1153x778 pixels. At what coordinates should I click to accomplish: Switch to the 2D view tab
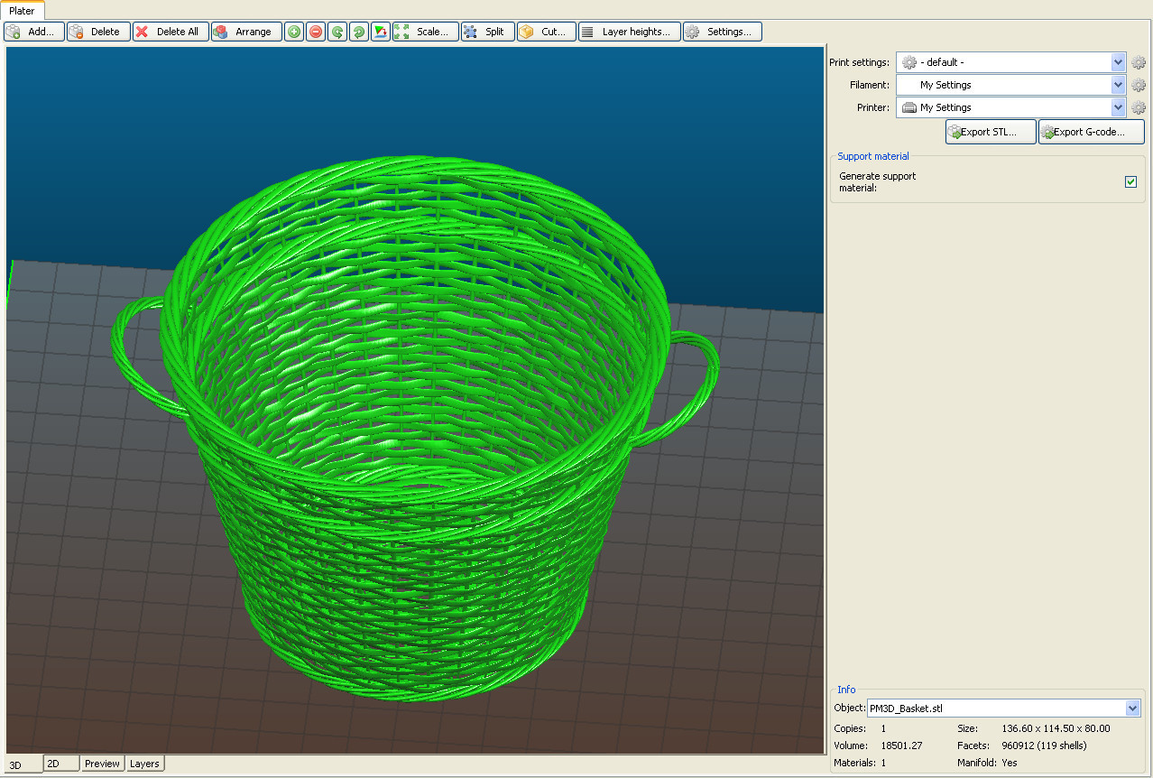60,764
